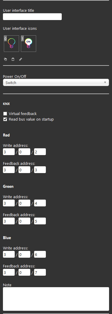112x314 pixels.
Task: Select the off-state lightbulb icon numbered 0
Action: (11, 44)
